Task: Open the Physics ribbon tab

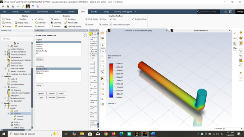Action: click(27, 12)
